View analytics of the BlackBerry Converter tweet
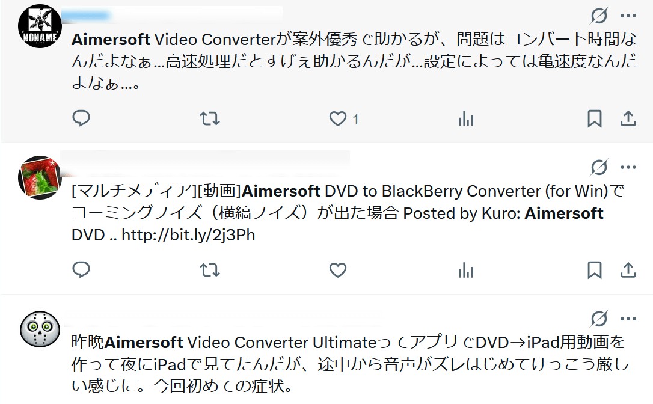Image resolution: width=653 pixels, height=404 pixels. point(466,271)
